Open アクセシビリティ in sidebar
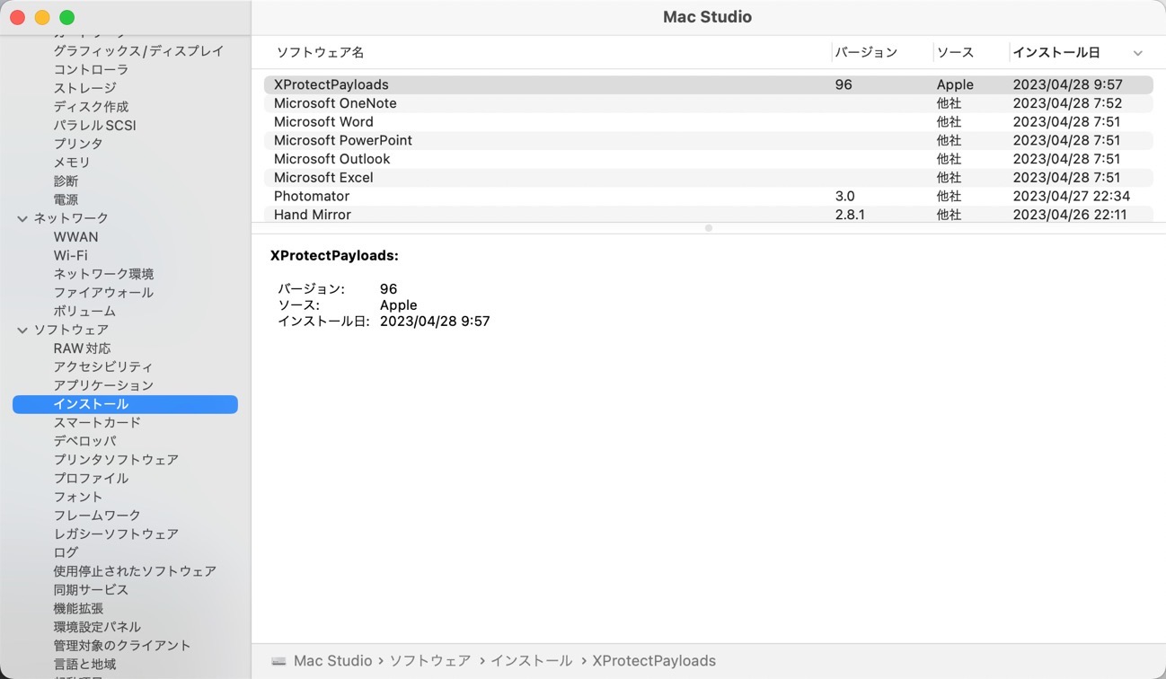 (103, 367)
